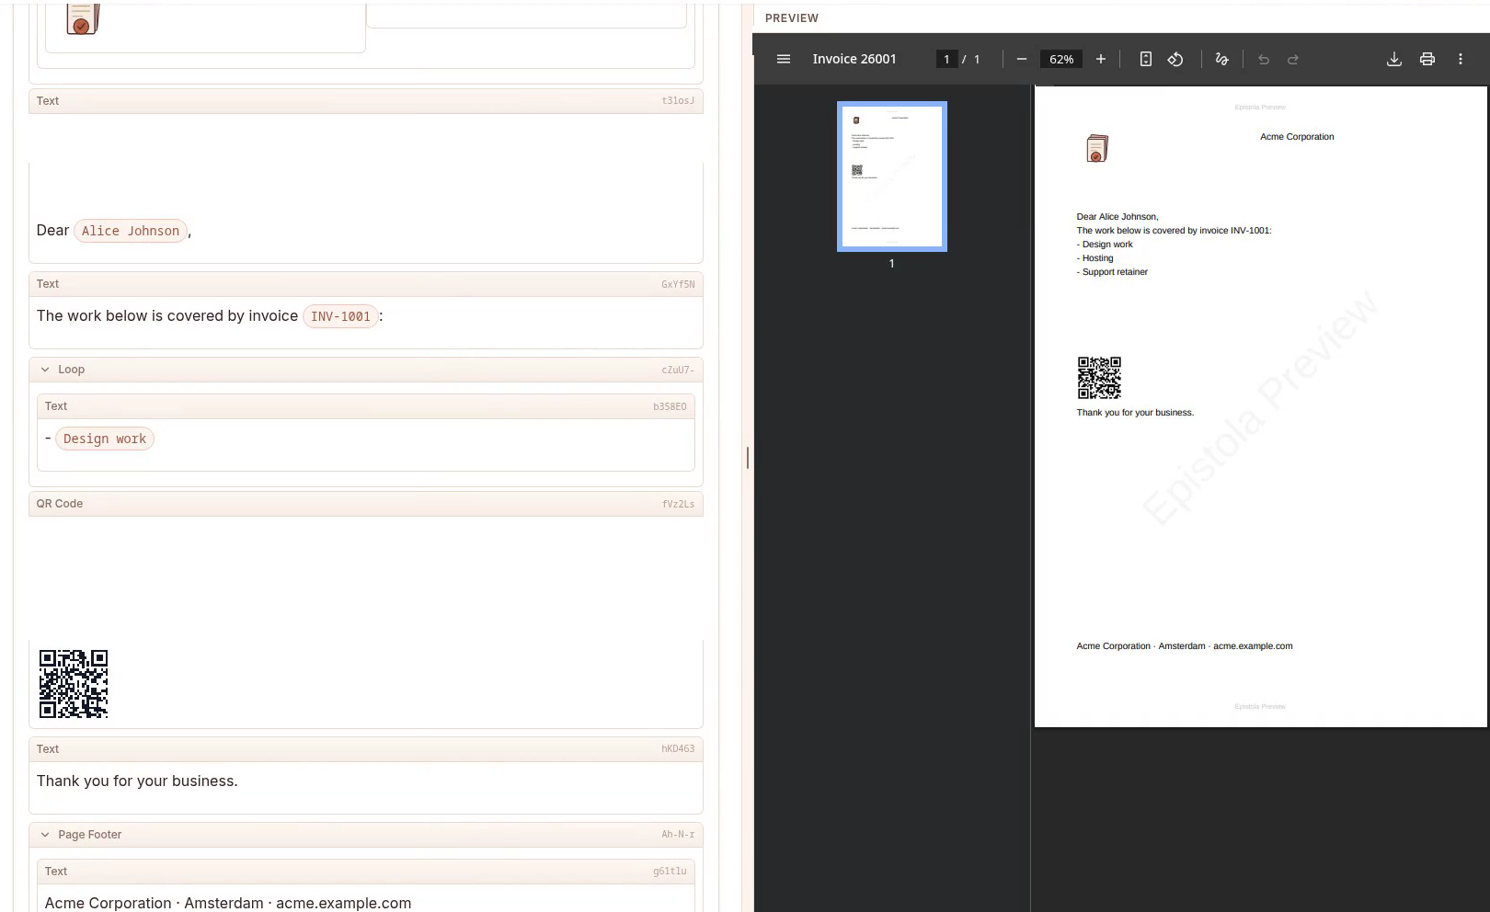The image size is (1490, 912).
Task: Click 'The work below is covered by invoice' text
Action: pyautogui.click(x=167, y=316)
